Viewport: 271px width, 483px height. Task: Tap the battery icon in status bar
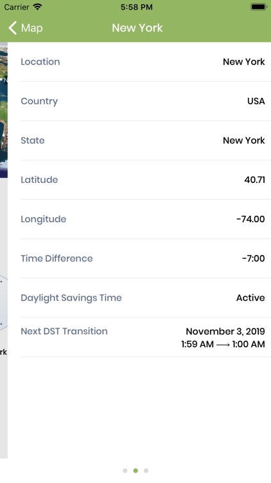(259, 7)
